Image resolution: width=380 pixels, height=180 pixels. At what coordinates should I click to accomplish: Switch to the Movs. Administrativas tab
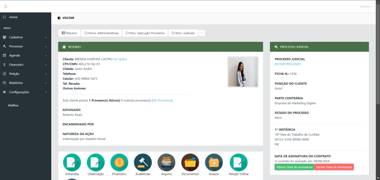[x=101, y=33]
